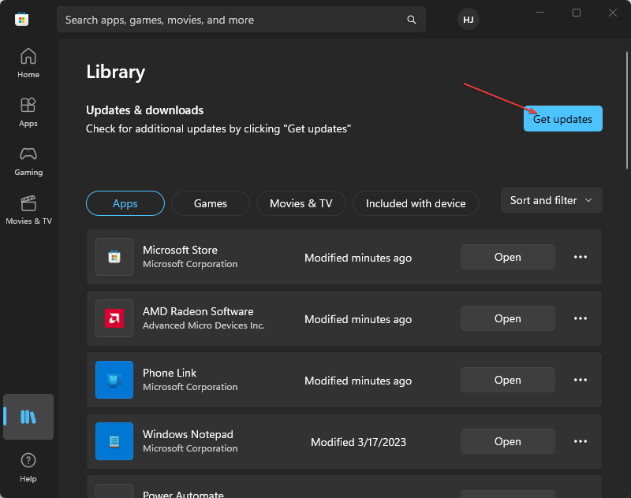Maximize the Microsoft Store window
631x498 pixels.
pyautogui.click(x=577, y=13)
